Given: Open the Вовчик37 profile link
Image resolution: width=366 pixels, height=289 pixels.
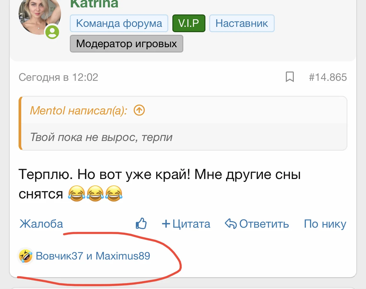Looking at the screenshot, I should [x=59, y=256].
